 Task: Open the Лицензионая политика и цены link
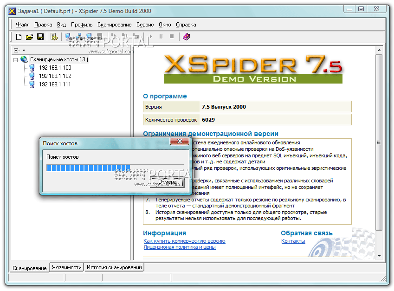[x=180, y=247]
